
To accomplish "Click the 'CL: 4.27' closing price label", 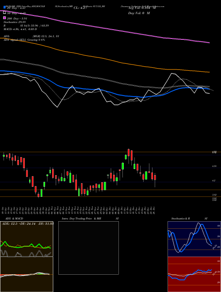I will (x=80, y=8).
